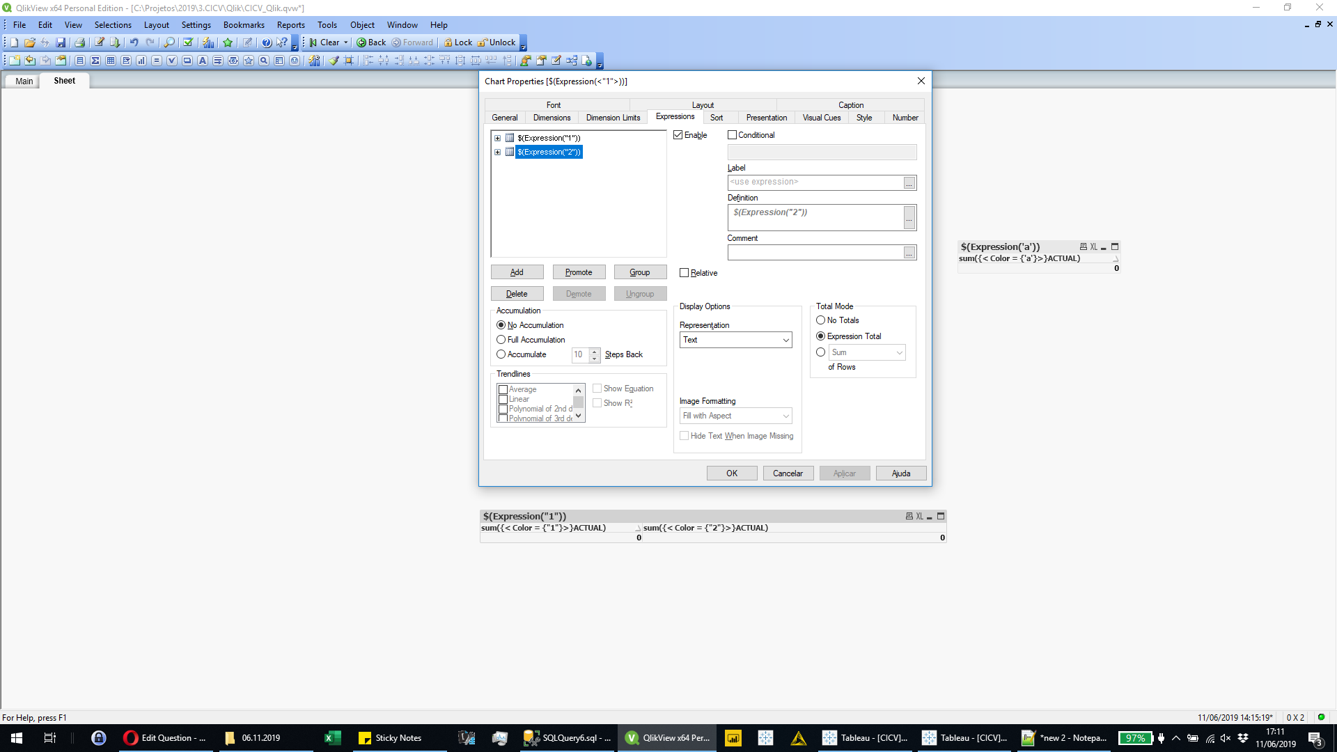
Task: Create a Text Object with A icon
Action: tap(203, 61)
